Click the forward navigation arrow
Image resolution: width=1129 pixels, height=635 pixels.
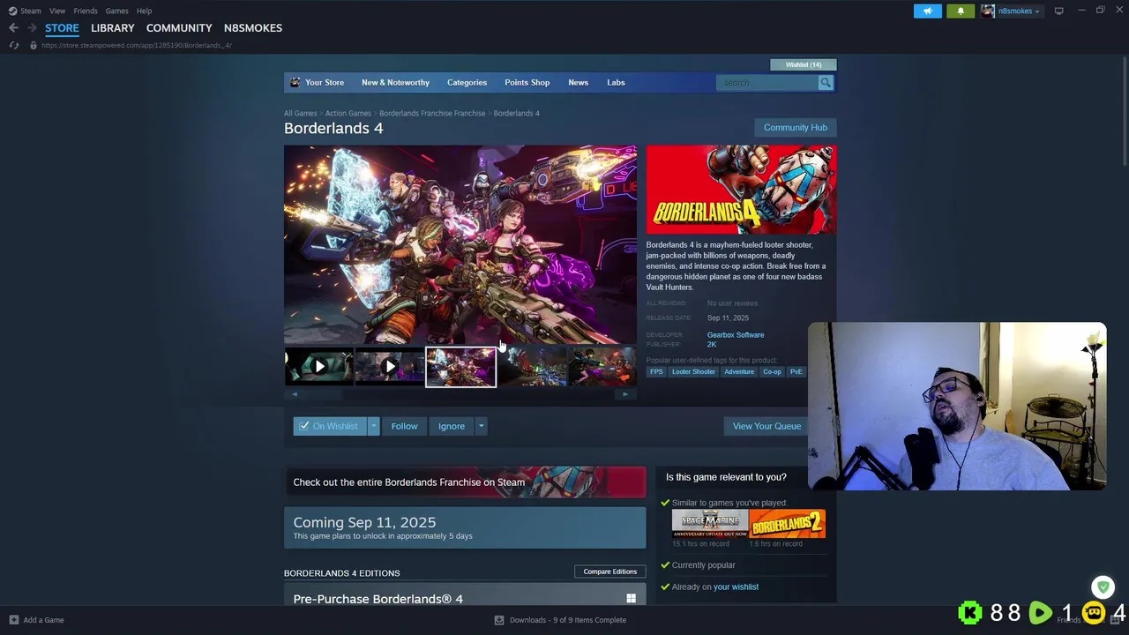point(32,28)
